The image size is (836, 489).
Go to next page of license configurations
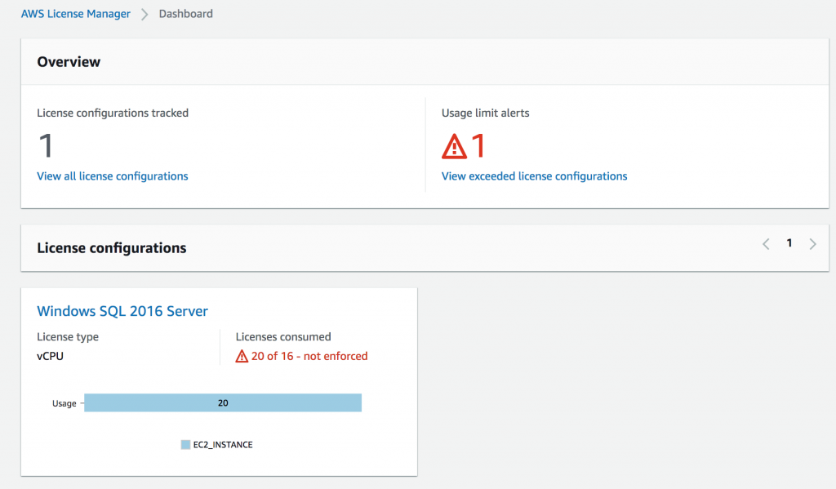(812, 244)
